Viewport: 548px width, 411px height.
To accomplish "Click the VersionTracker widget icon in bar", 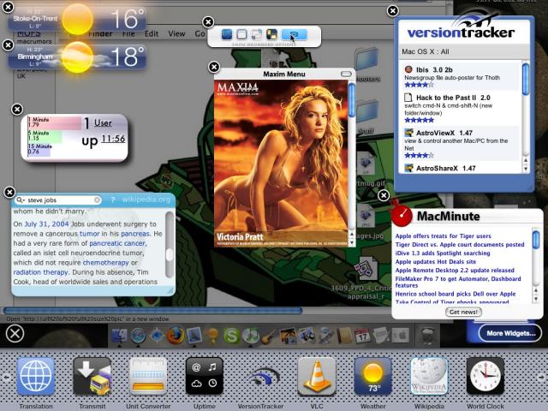I will [x=260, y=376].
